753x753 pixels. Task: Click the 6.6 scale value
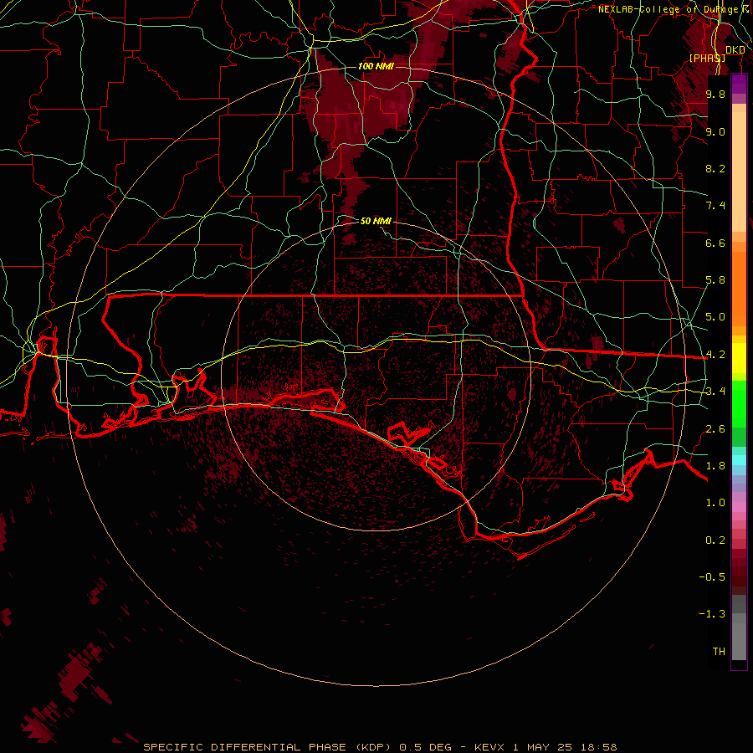(715, 243)
